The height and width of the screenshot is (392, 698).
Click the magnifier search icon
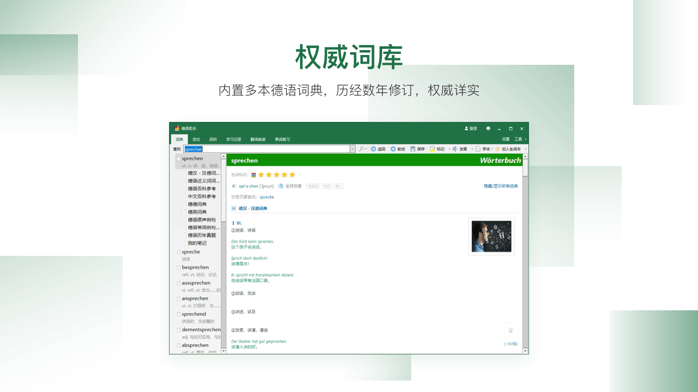(362, 149)
